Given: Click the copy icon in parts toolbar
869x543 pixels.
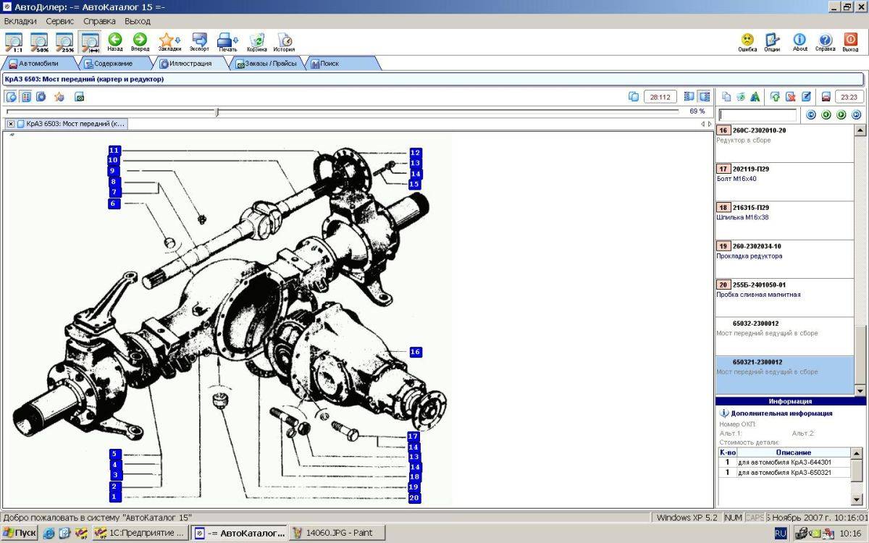Looking at the screenshot, I should [726, 96].
